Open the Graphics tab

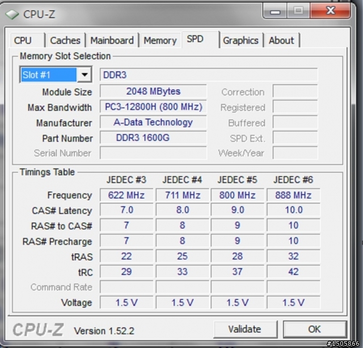[240, 40]
